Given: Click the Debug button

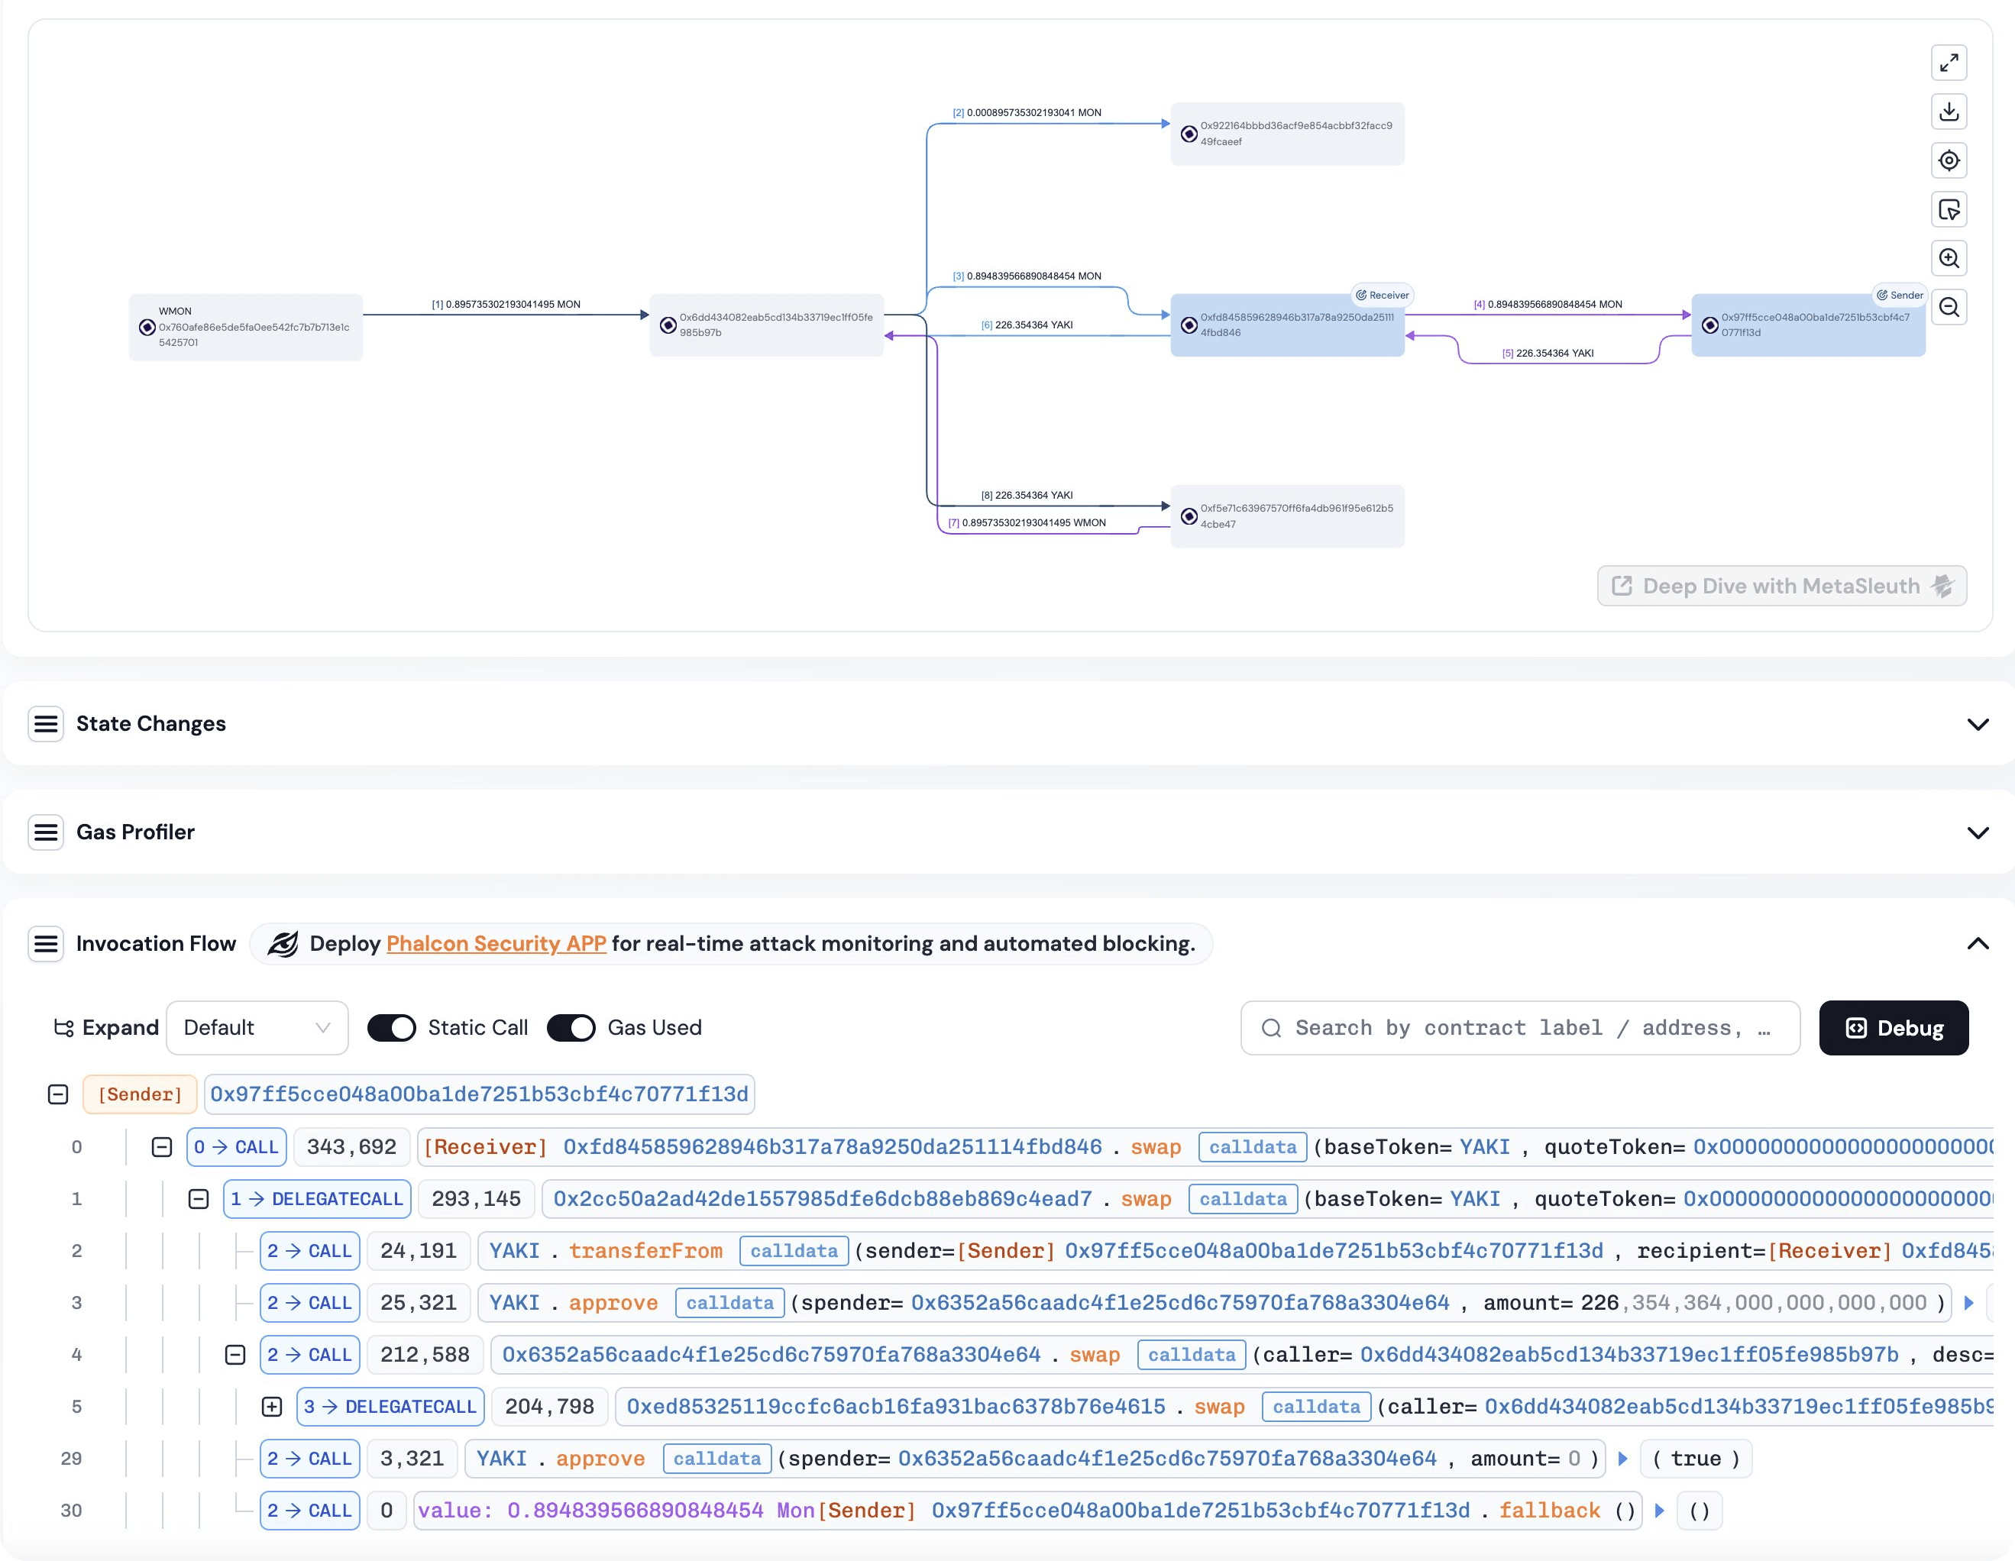Looking at the screenshot, I should [1894, 1028].
